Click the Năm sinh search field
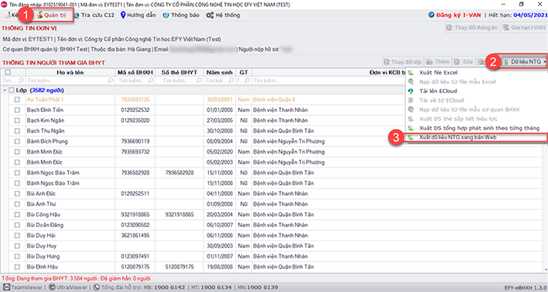The width and height of the screenshot is (548, 292). point(219,81)
